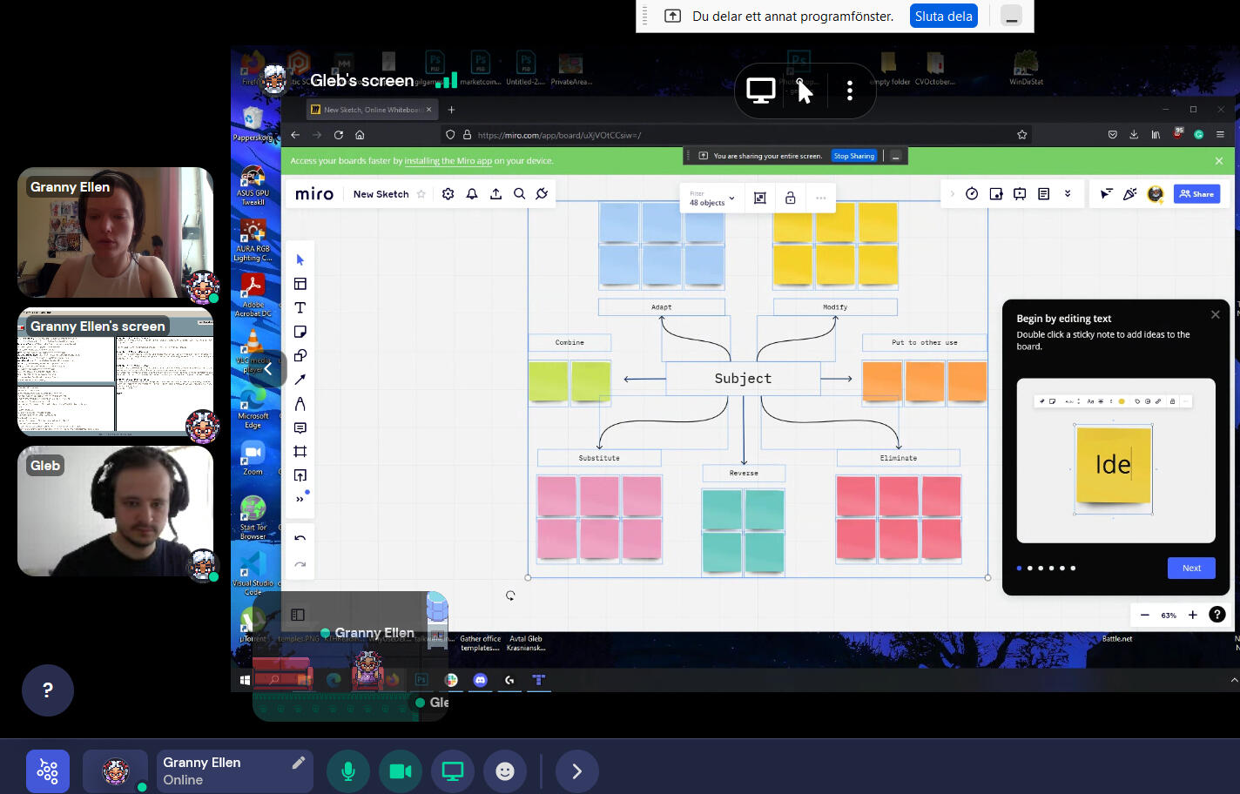The image size is (1240, 794).
Task: Collapse the video panel with left chevron
Action: tap(268, 369)
